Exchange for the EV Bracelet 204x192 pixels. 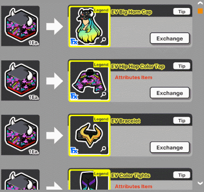(x=170, y=148)
